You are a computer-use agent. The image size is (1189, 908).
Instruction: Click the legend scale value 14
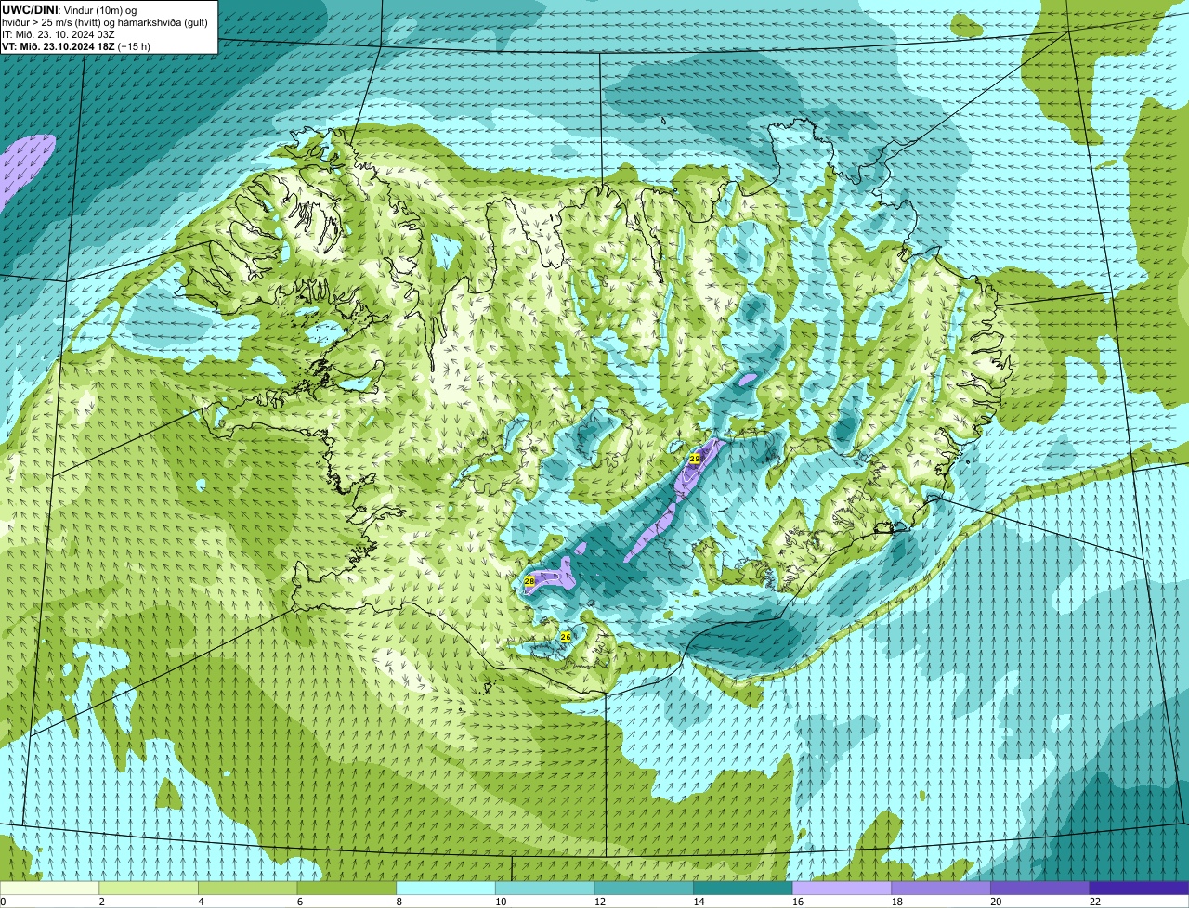699,902
